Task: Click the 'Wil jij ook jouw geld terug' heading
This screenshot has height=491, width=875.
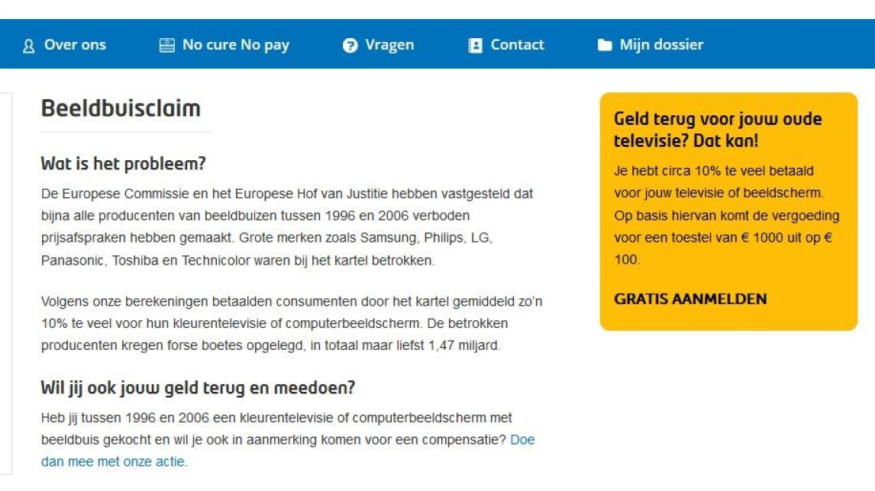Action: click(x=198, y=387)
